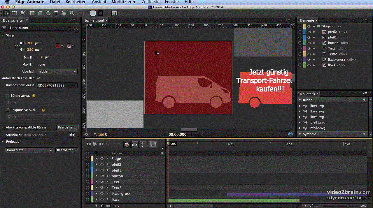Image resolution: width=373 pixels, height=208 pixels.
Task: Hide pfeil2 layer in Elemente panel
Action: (x=309, y=32)
